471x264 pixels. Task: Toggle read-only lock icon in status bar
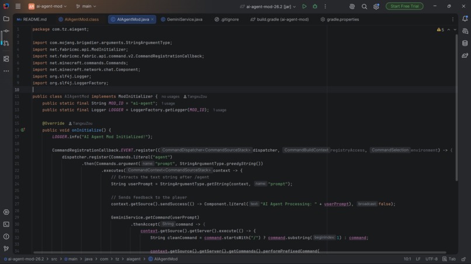464,259
